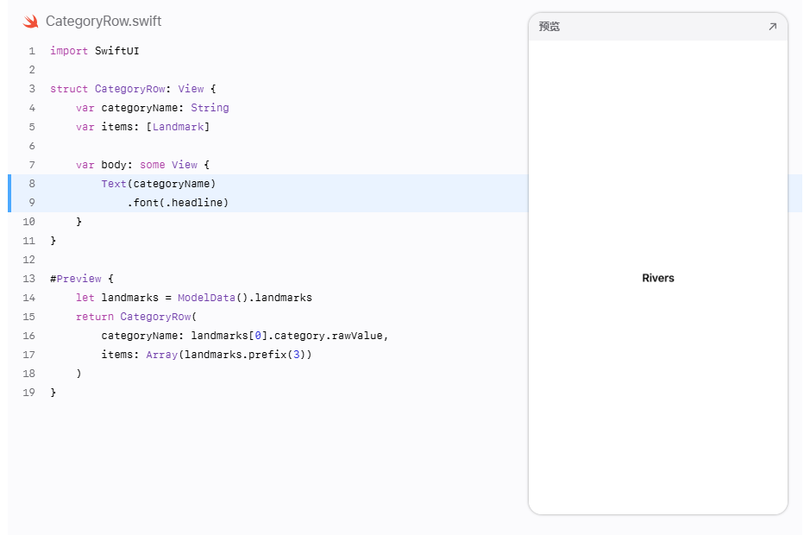Click the line 'import SwiftUI'

click(x=95, y=51)
